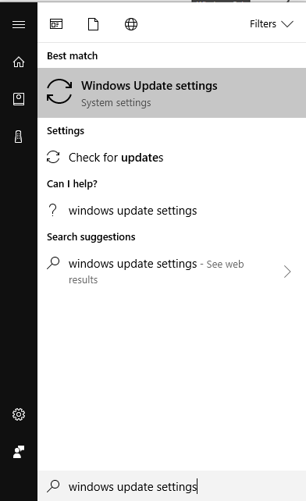This screenshot has height=501, width=306.
Task: Filter results by Web globe icon
Action: 131,24
